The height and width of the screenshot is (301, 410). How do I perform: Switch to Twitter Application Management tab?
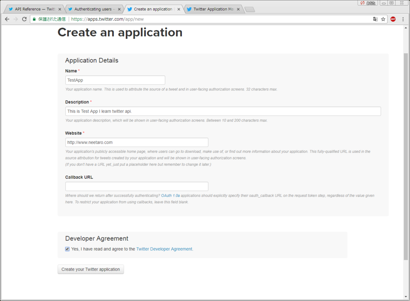coord(213,9)
